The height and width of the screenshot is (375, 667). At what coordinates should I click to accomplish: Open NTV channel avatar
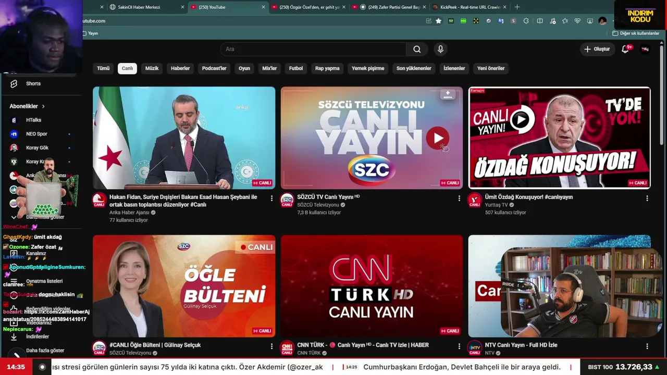(475, 348)
